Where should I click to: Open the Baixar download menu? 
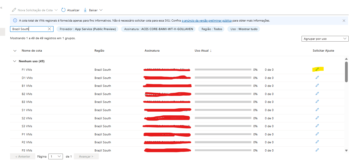(x=93, y=10)
